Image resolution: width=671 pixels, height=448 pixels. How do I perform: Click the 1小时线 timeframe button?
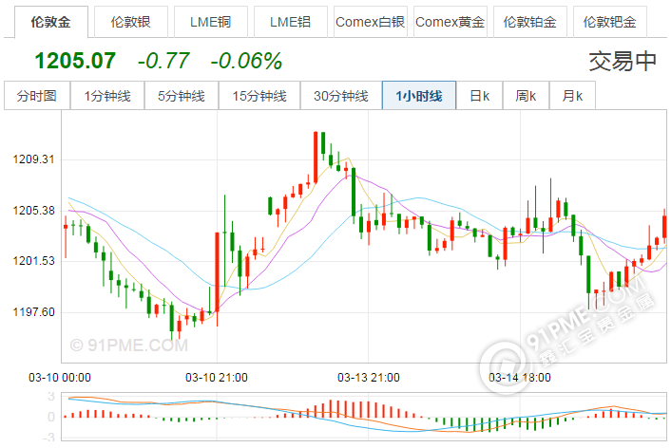[419, 96]
